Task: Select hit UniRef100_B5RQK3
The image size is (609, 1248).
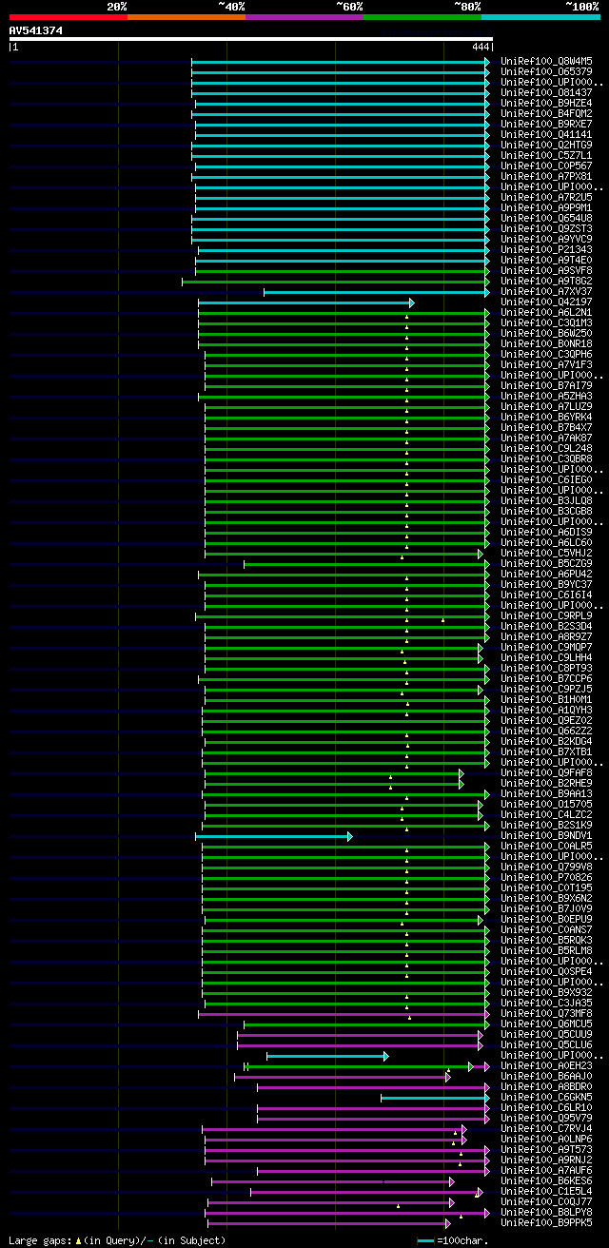Action: pyautogui.click(x=547, y=940)
